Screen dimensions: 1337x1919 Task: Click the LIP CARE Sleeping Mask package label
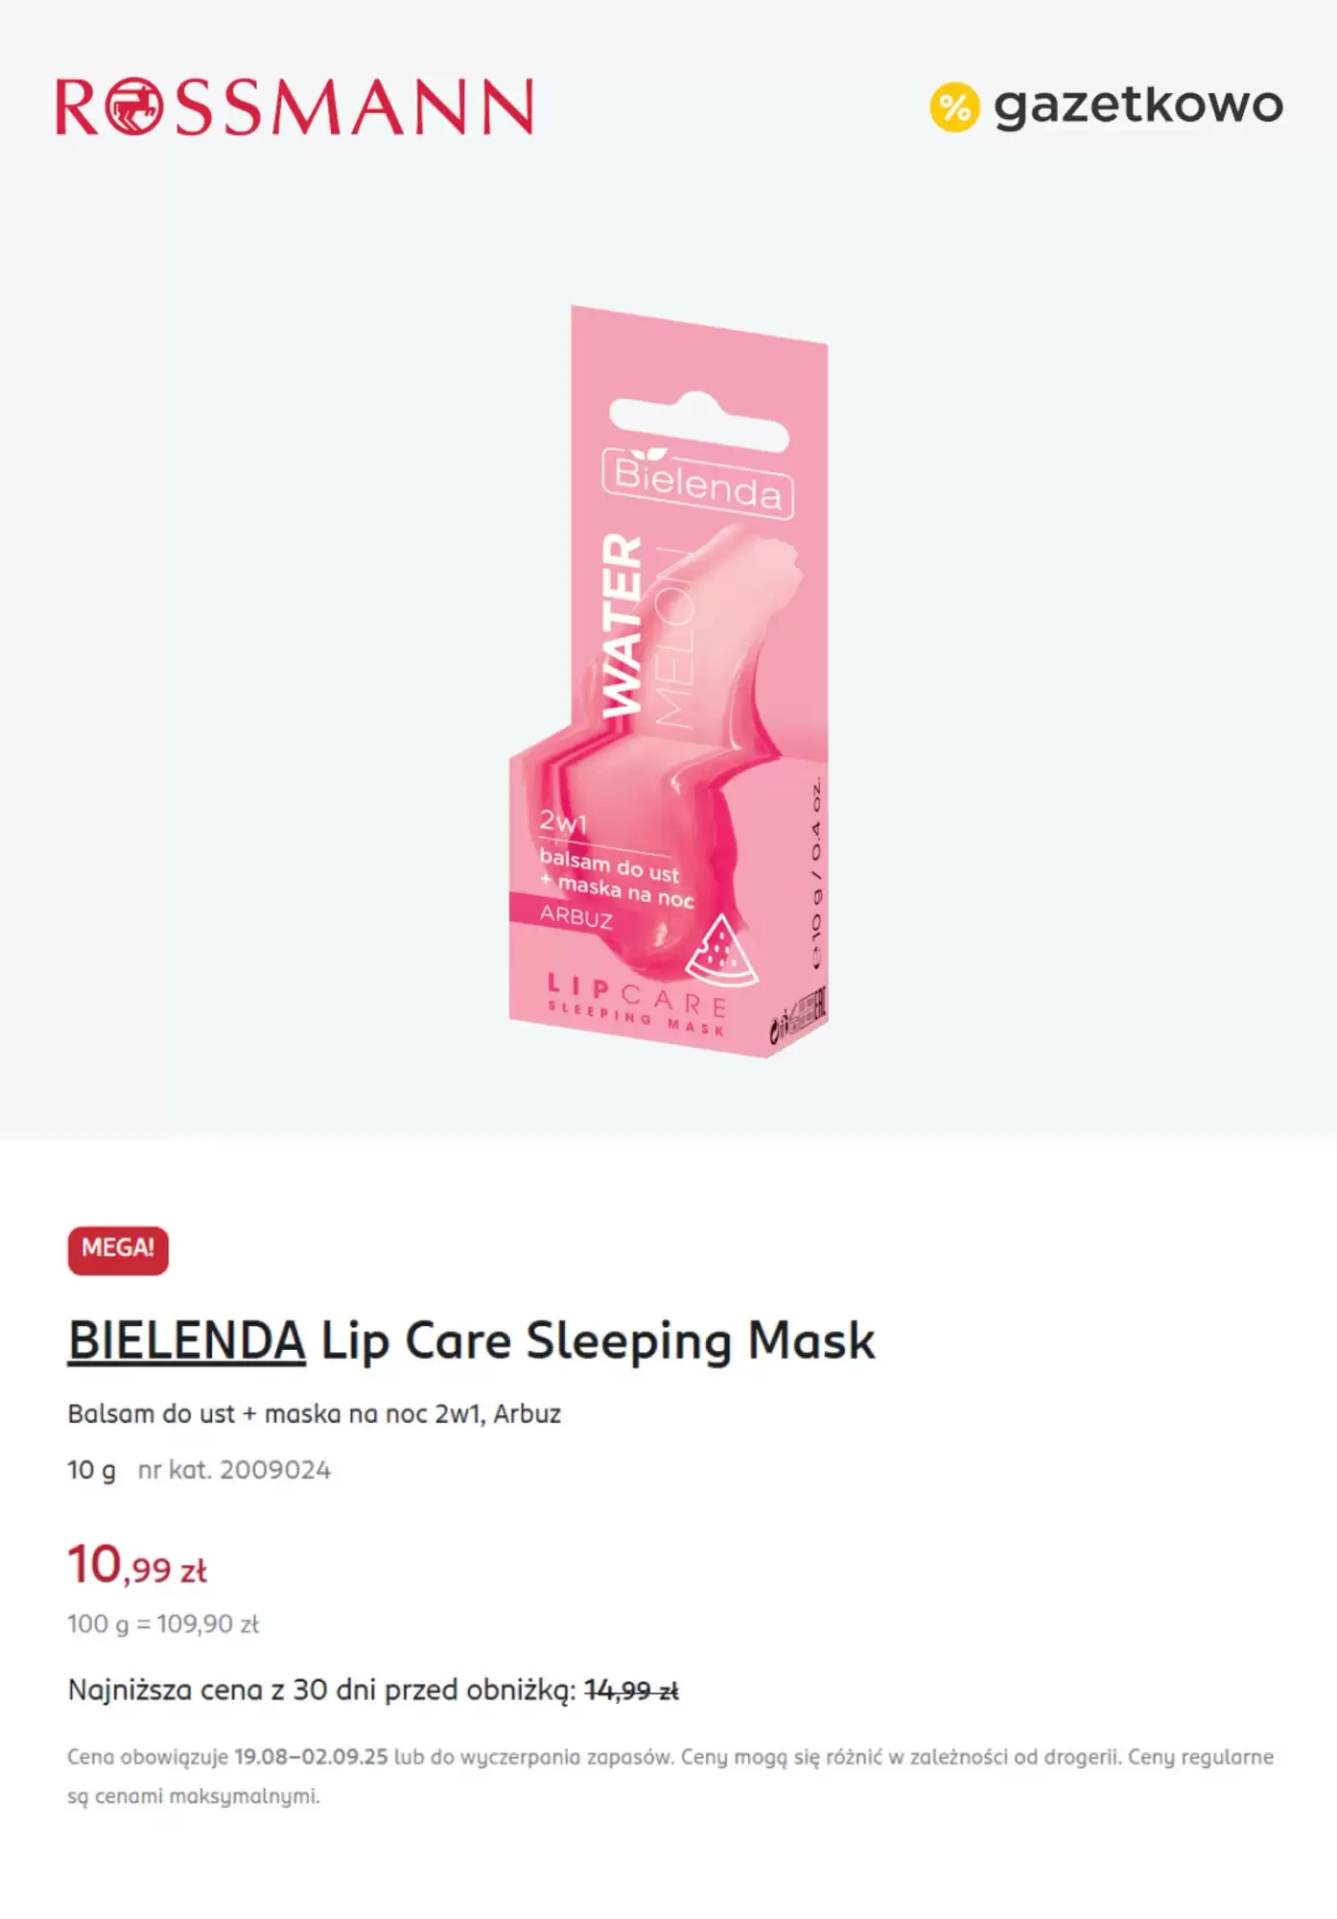click(x=636, y=1004)
